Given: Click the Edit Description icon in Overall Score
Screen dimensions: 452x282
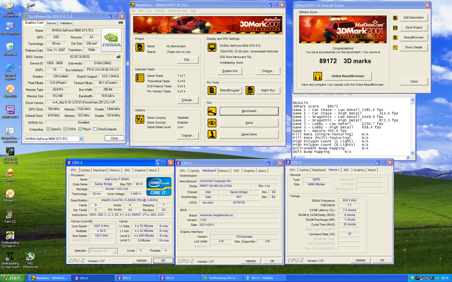Looking at the screenshot, I should coord(395,18).
